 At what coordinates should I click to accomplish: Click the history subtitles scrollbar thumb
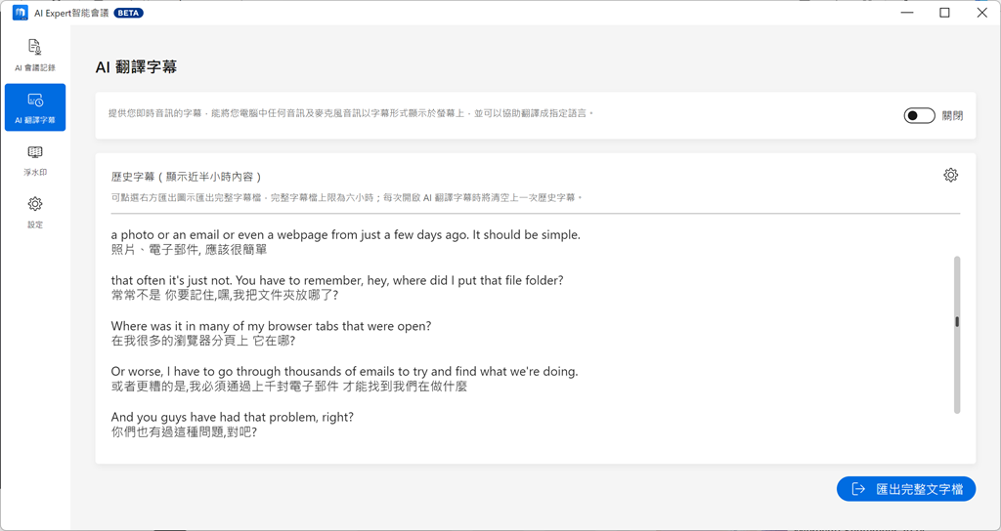tap(957, 322)
